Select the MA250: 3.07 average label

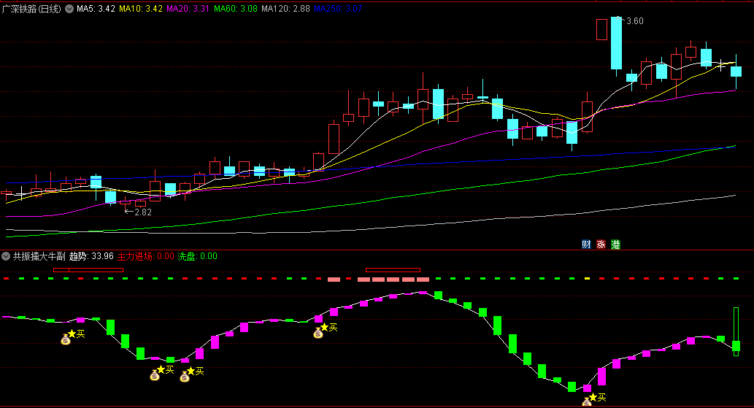(x=338, y=9)
